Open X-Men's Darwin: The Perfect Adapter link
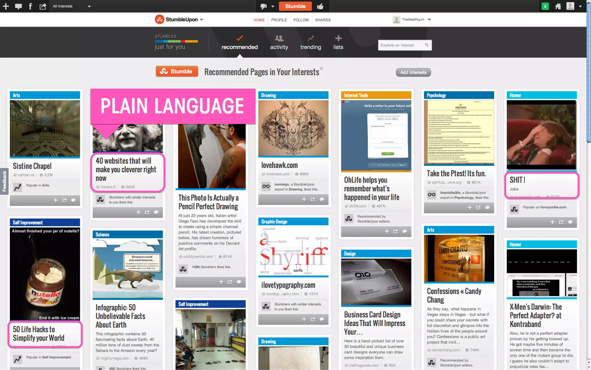Viewport: 591px width, 370px height. (536, 315)
